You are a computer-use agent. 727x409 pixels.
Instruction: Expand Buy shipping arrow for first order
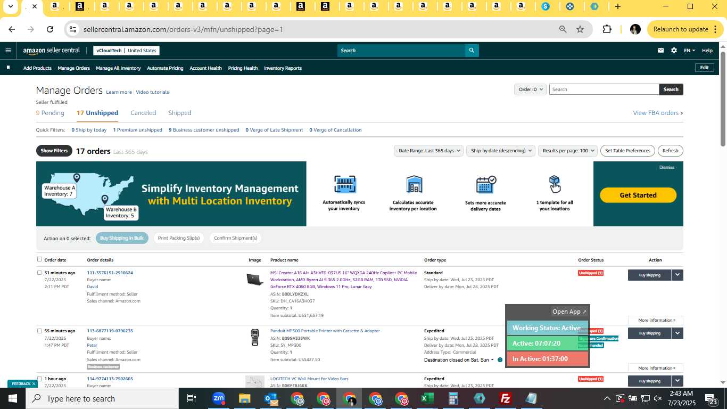pyautogui.click(x=677, y=275)
